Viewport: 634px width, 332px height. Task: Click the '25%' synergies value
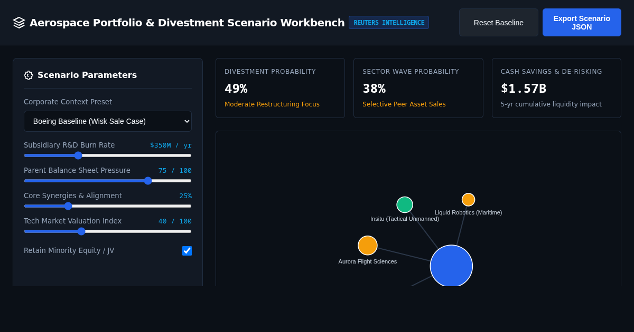[x=185, y=196]
